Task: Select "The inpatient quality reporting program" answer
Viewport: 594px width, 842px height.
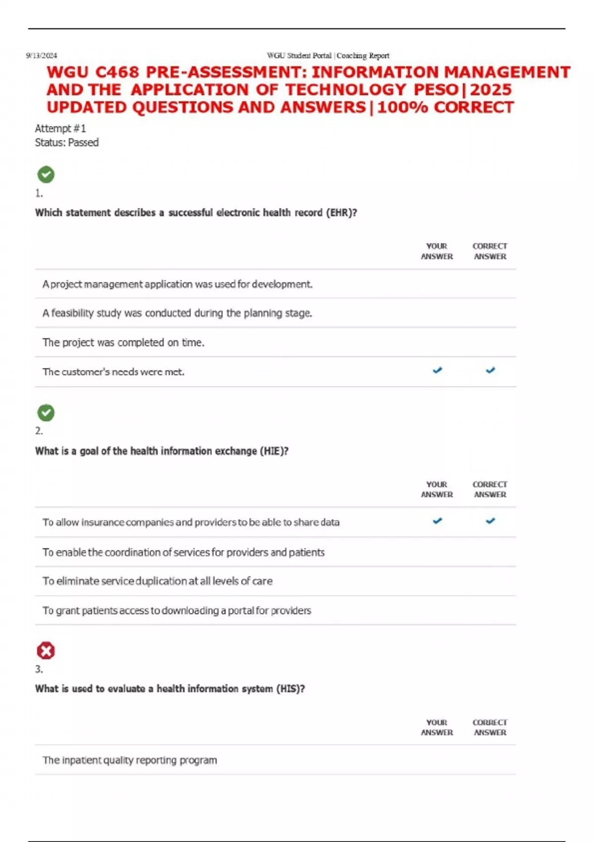Action: coord(130,760)
